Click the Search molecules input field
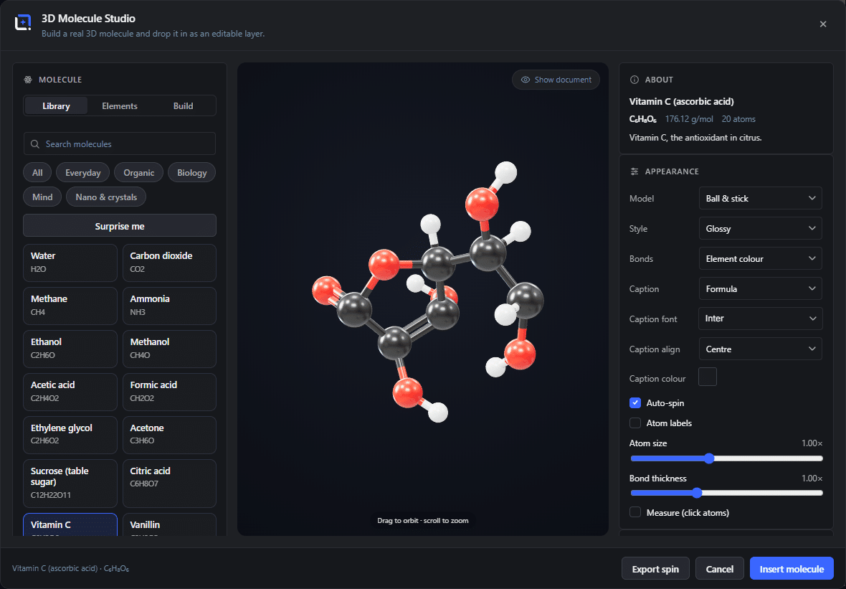Screen dimensions: 846x589 coord(120,144)
